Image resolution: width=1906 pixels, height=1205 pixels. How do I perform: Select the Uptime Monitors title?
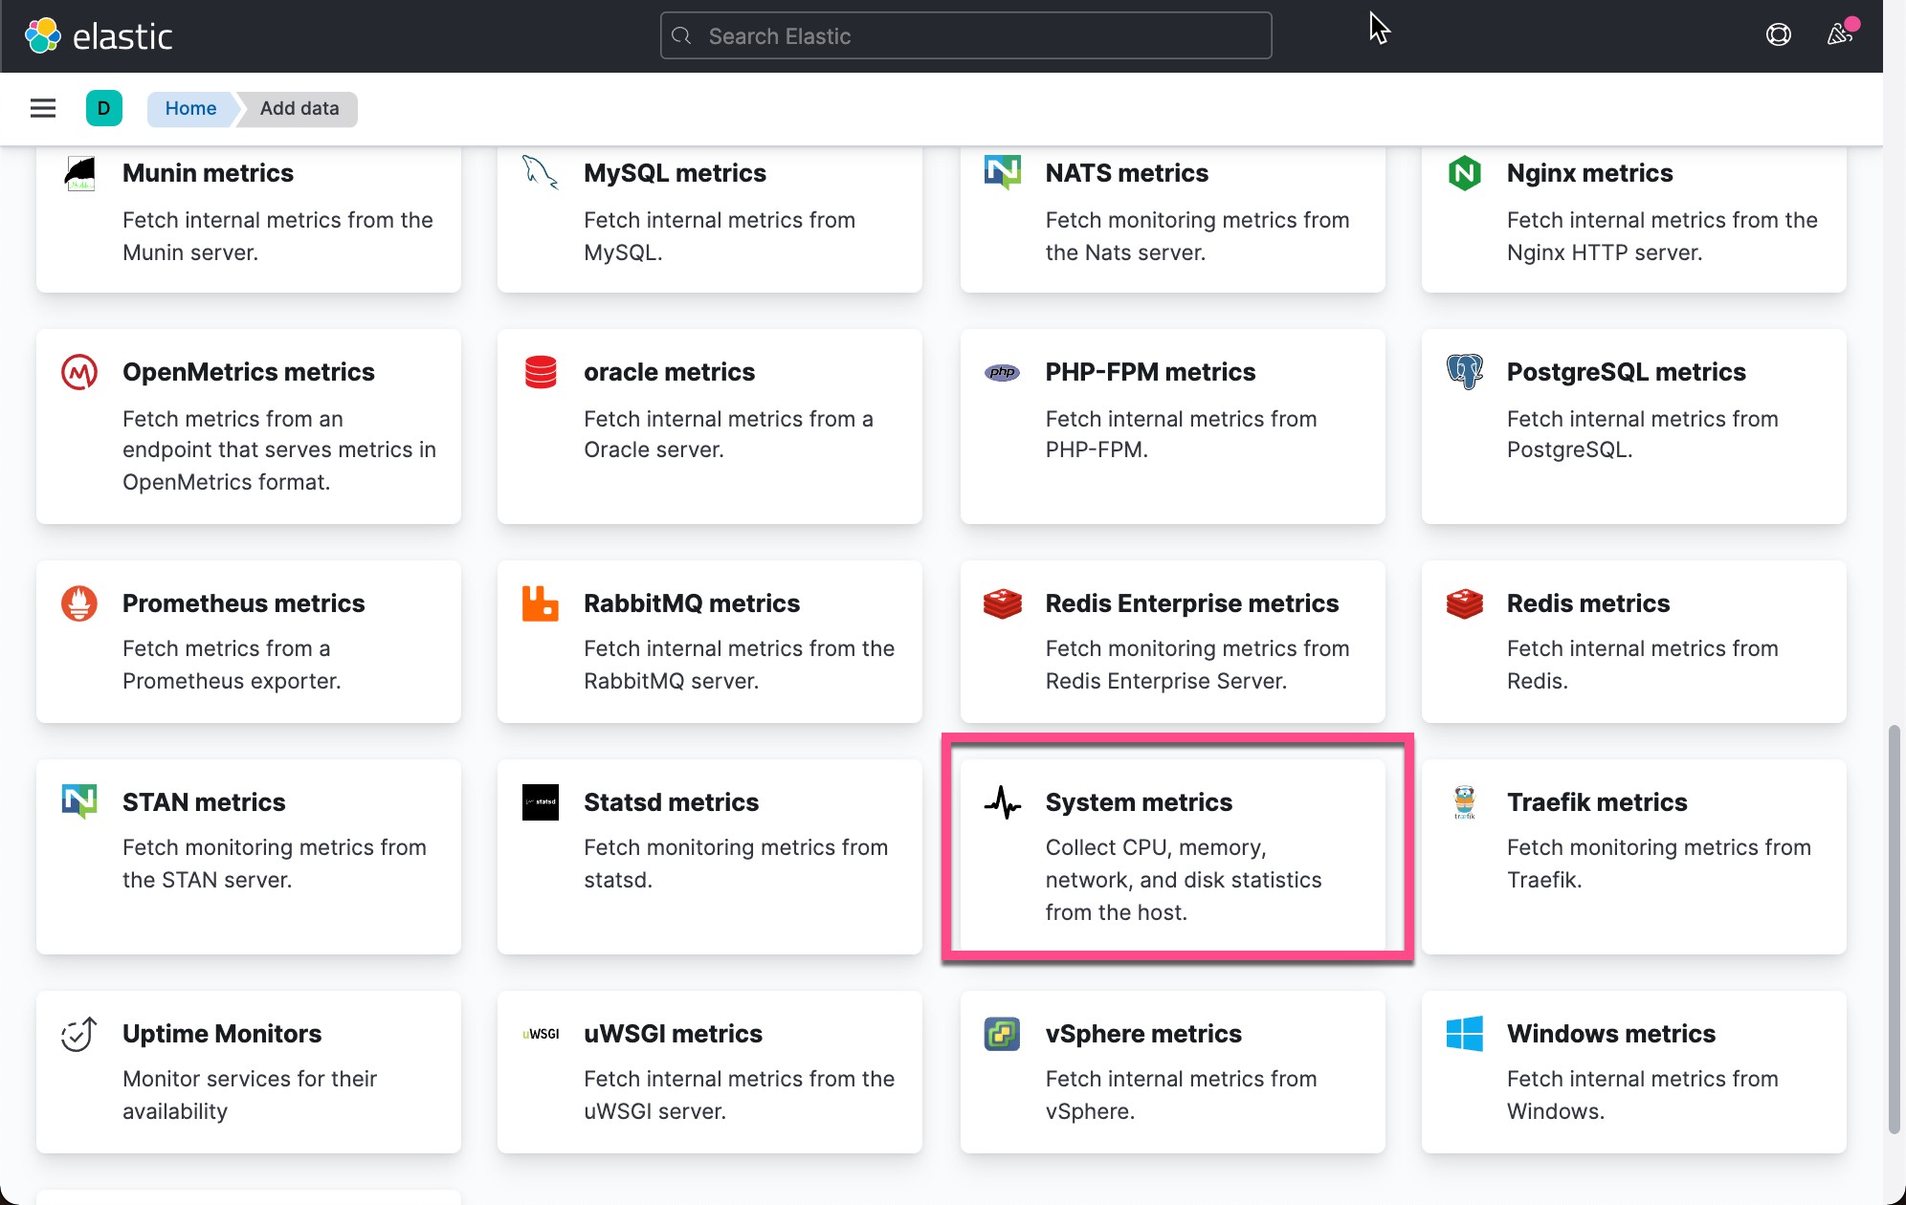coord(222,1033)
